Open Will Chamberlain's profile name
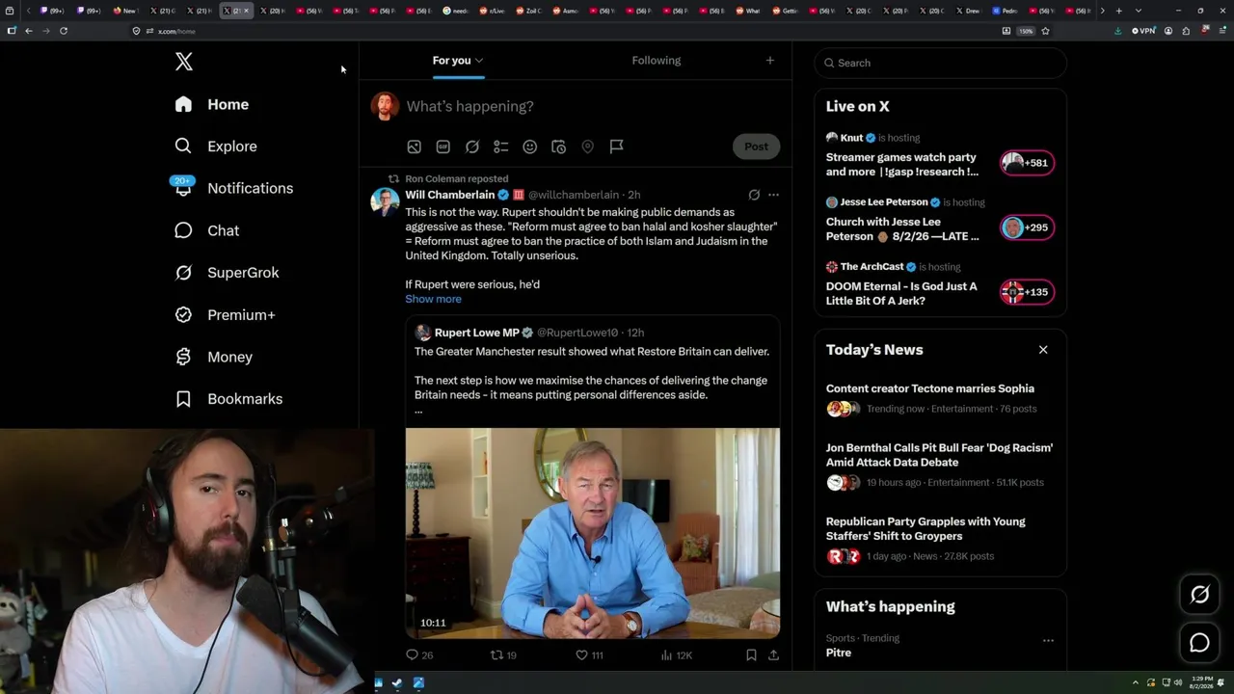The image size is (1234, 694). (449, 195)
